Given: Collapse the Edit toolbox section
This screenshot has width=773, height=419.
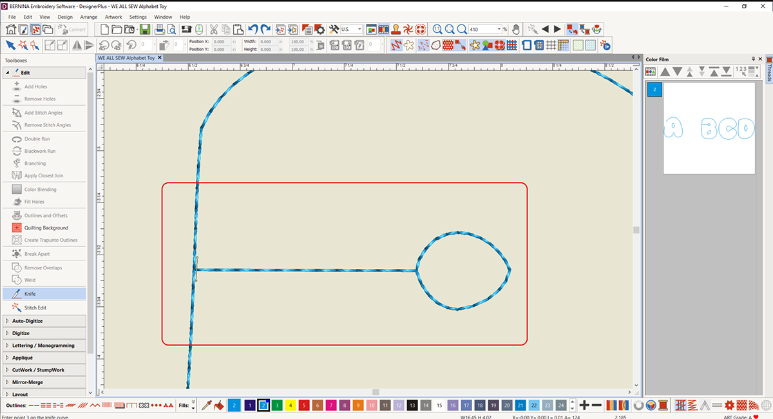Looking at the screenshot, I should tap(7, 73).
